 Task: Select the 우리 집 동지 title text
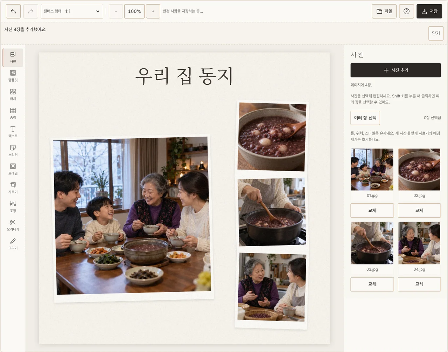tap(184, 76)
